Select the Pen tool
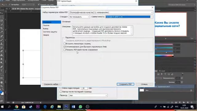Viewport: 197px width, 111px height. click(x=2, y=67)
